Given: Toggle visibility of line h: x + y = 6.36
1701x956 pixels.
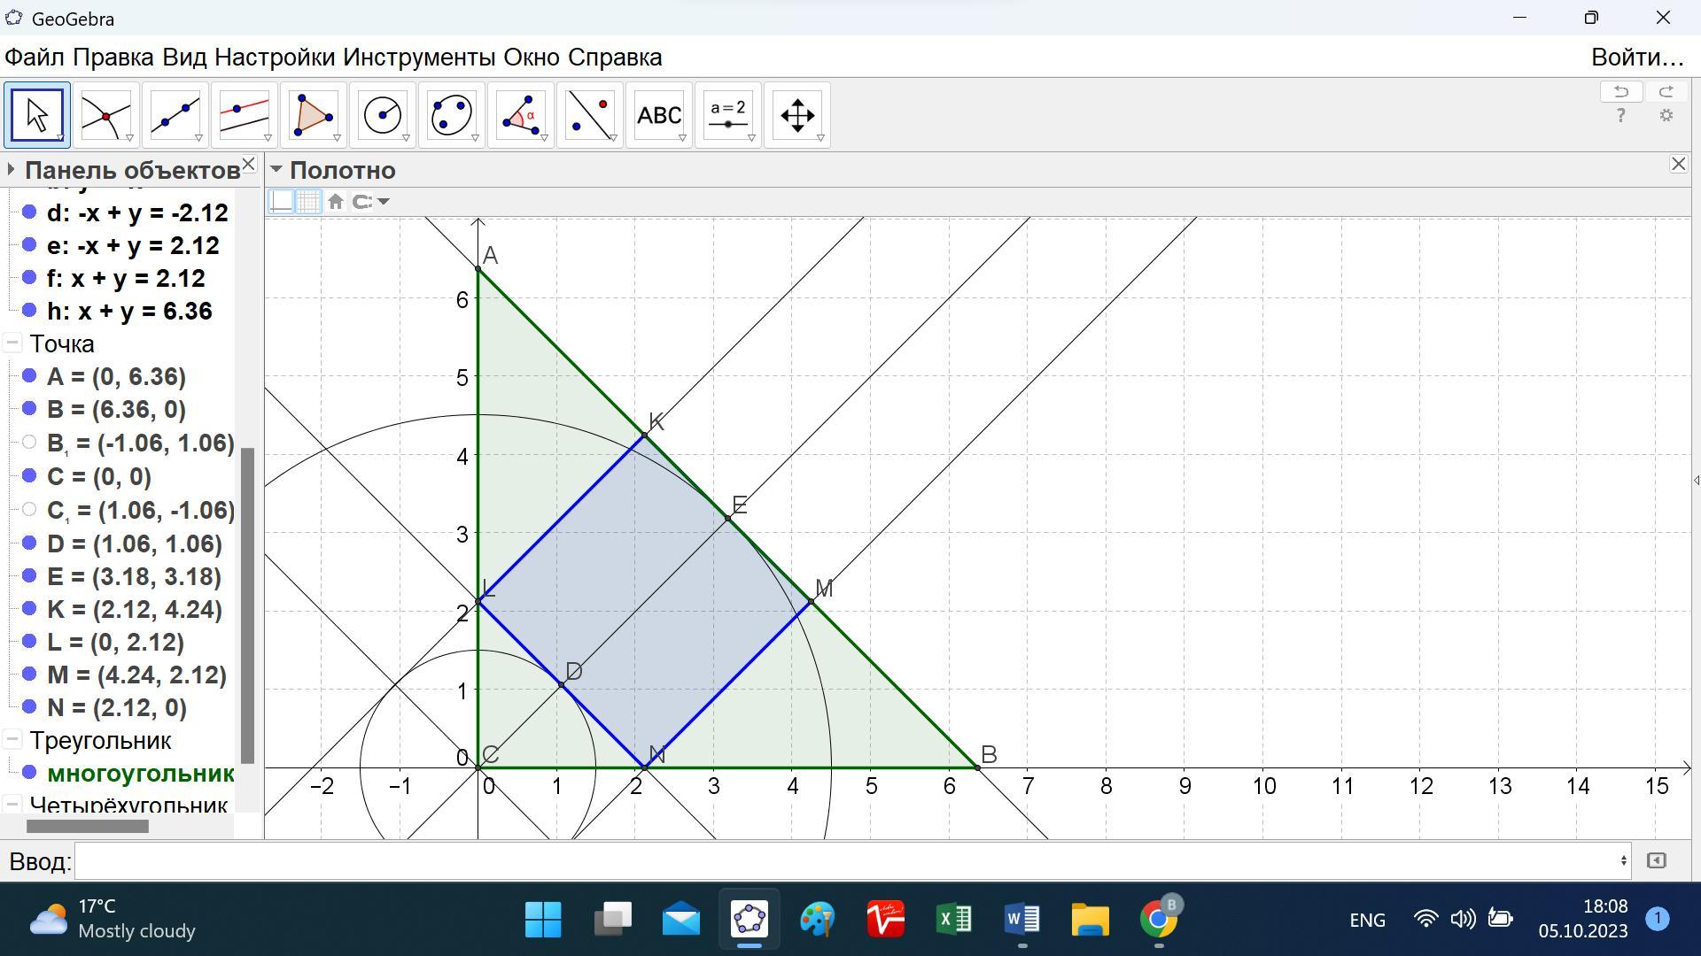Looking at the screenshot, I should tap(29, 311).
